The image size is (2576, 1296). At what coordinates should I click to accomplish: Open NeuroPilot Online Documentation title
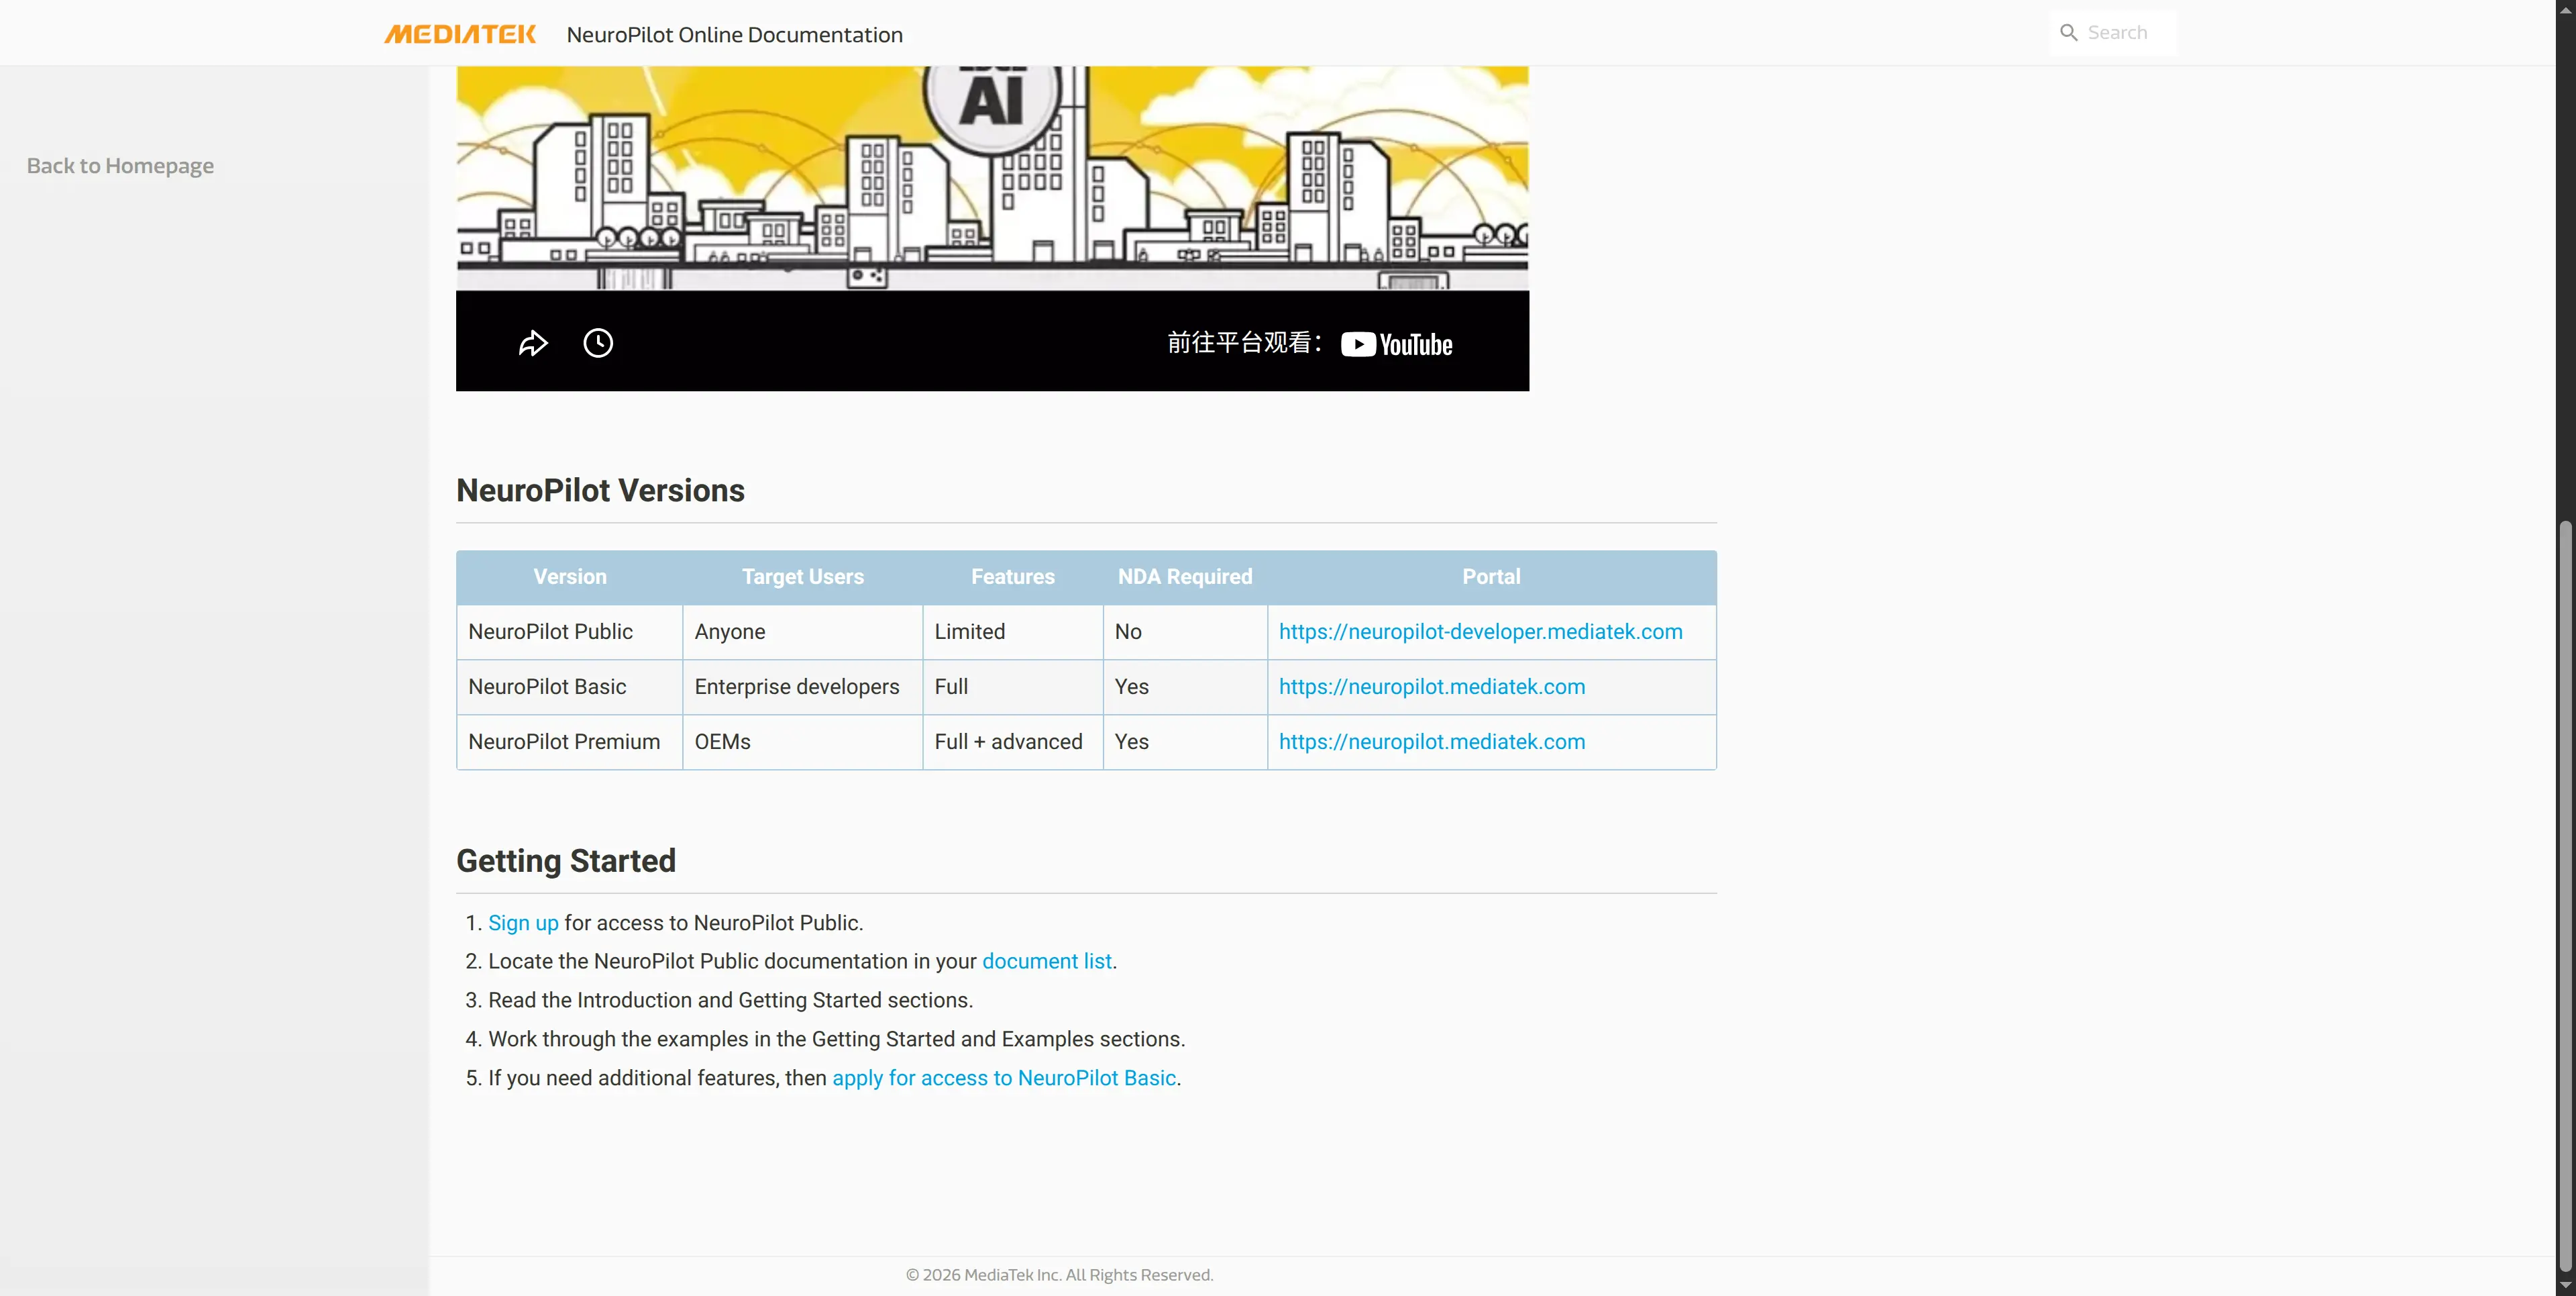point(734,34)
